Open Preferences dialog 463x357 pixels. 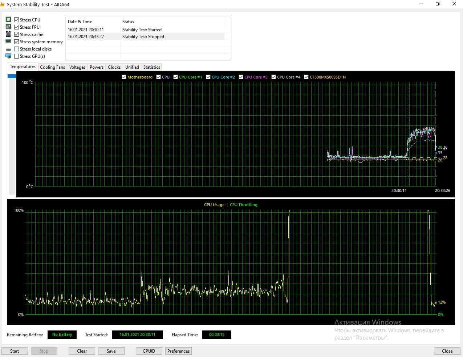[x=178, y=351]
